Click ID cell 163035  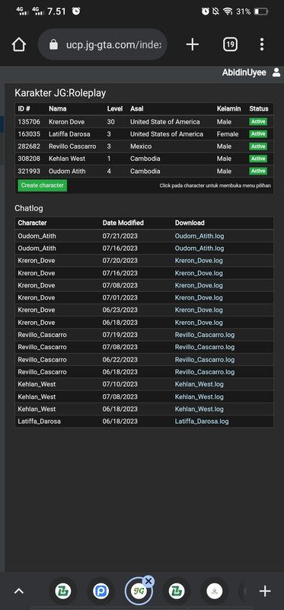coord(29,134)
